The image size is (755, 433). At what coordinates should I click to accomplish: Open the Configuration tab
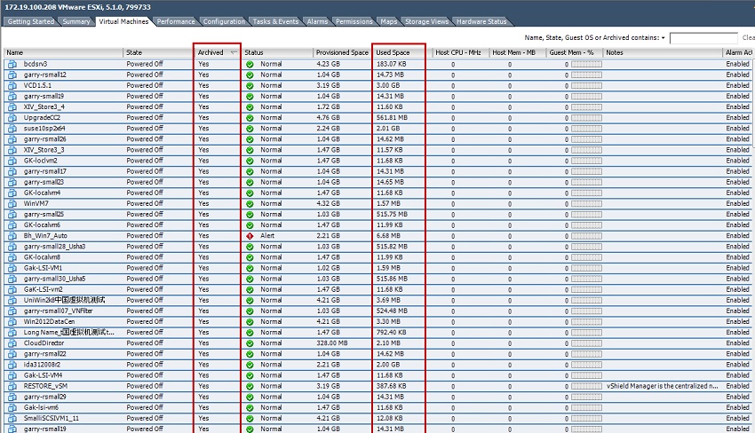click(x=224, y=21)
